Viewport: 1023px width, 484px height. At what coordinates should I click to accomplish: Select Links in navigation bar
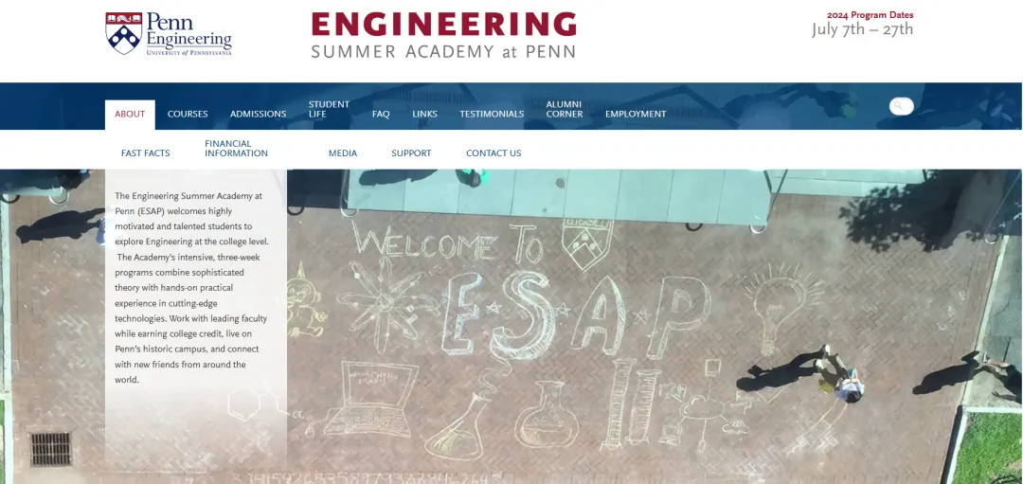(424, 115)
